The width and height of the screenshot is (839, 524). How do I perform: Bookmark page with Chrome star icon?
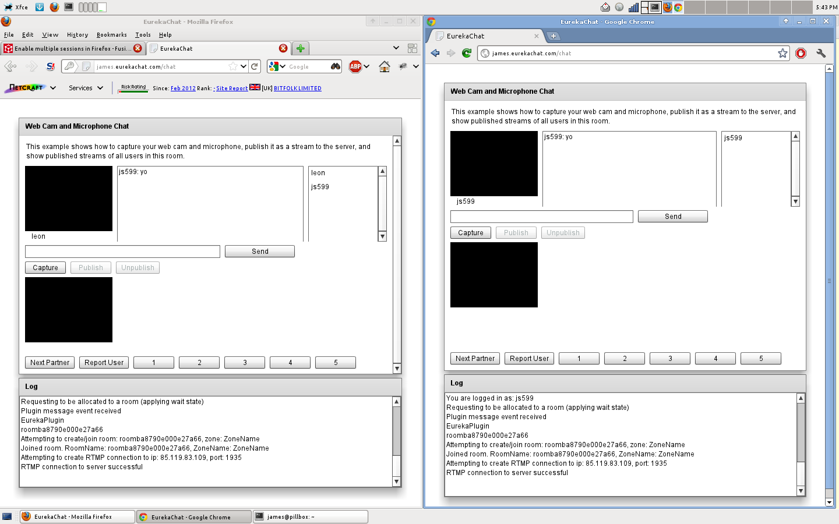point(782,53)
